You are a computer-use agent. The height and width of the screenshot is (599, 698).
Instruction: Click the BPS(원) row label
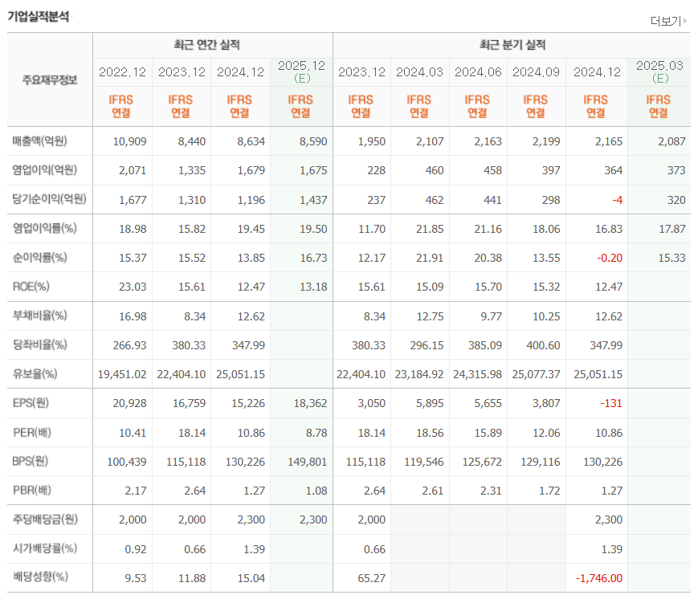[x=31, y=461]
